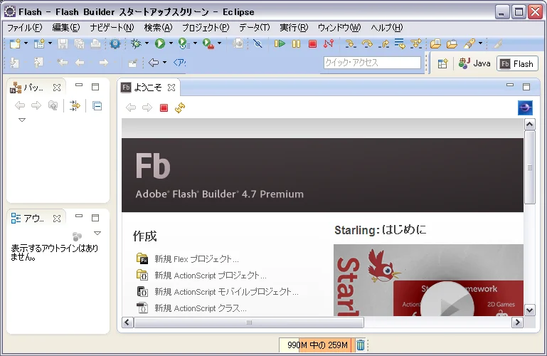Run the application with the green play icon

pos(160,43)
